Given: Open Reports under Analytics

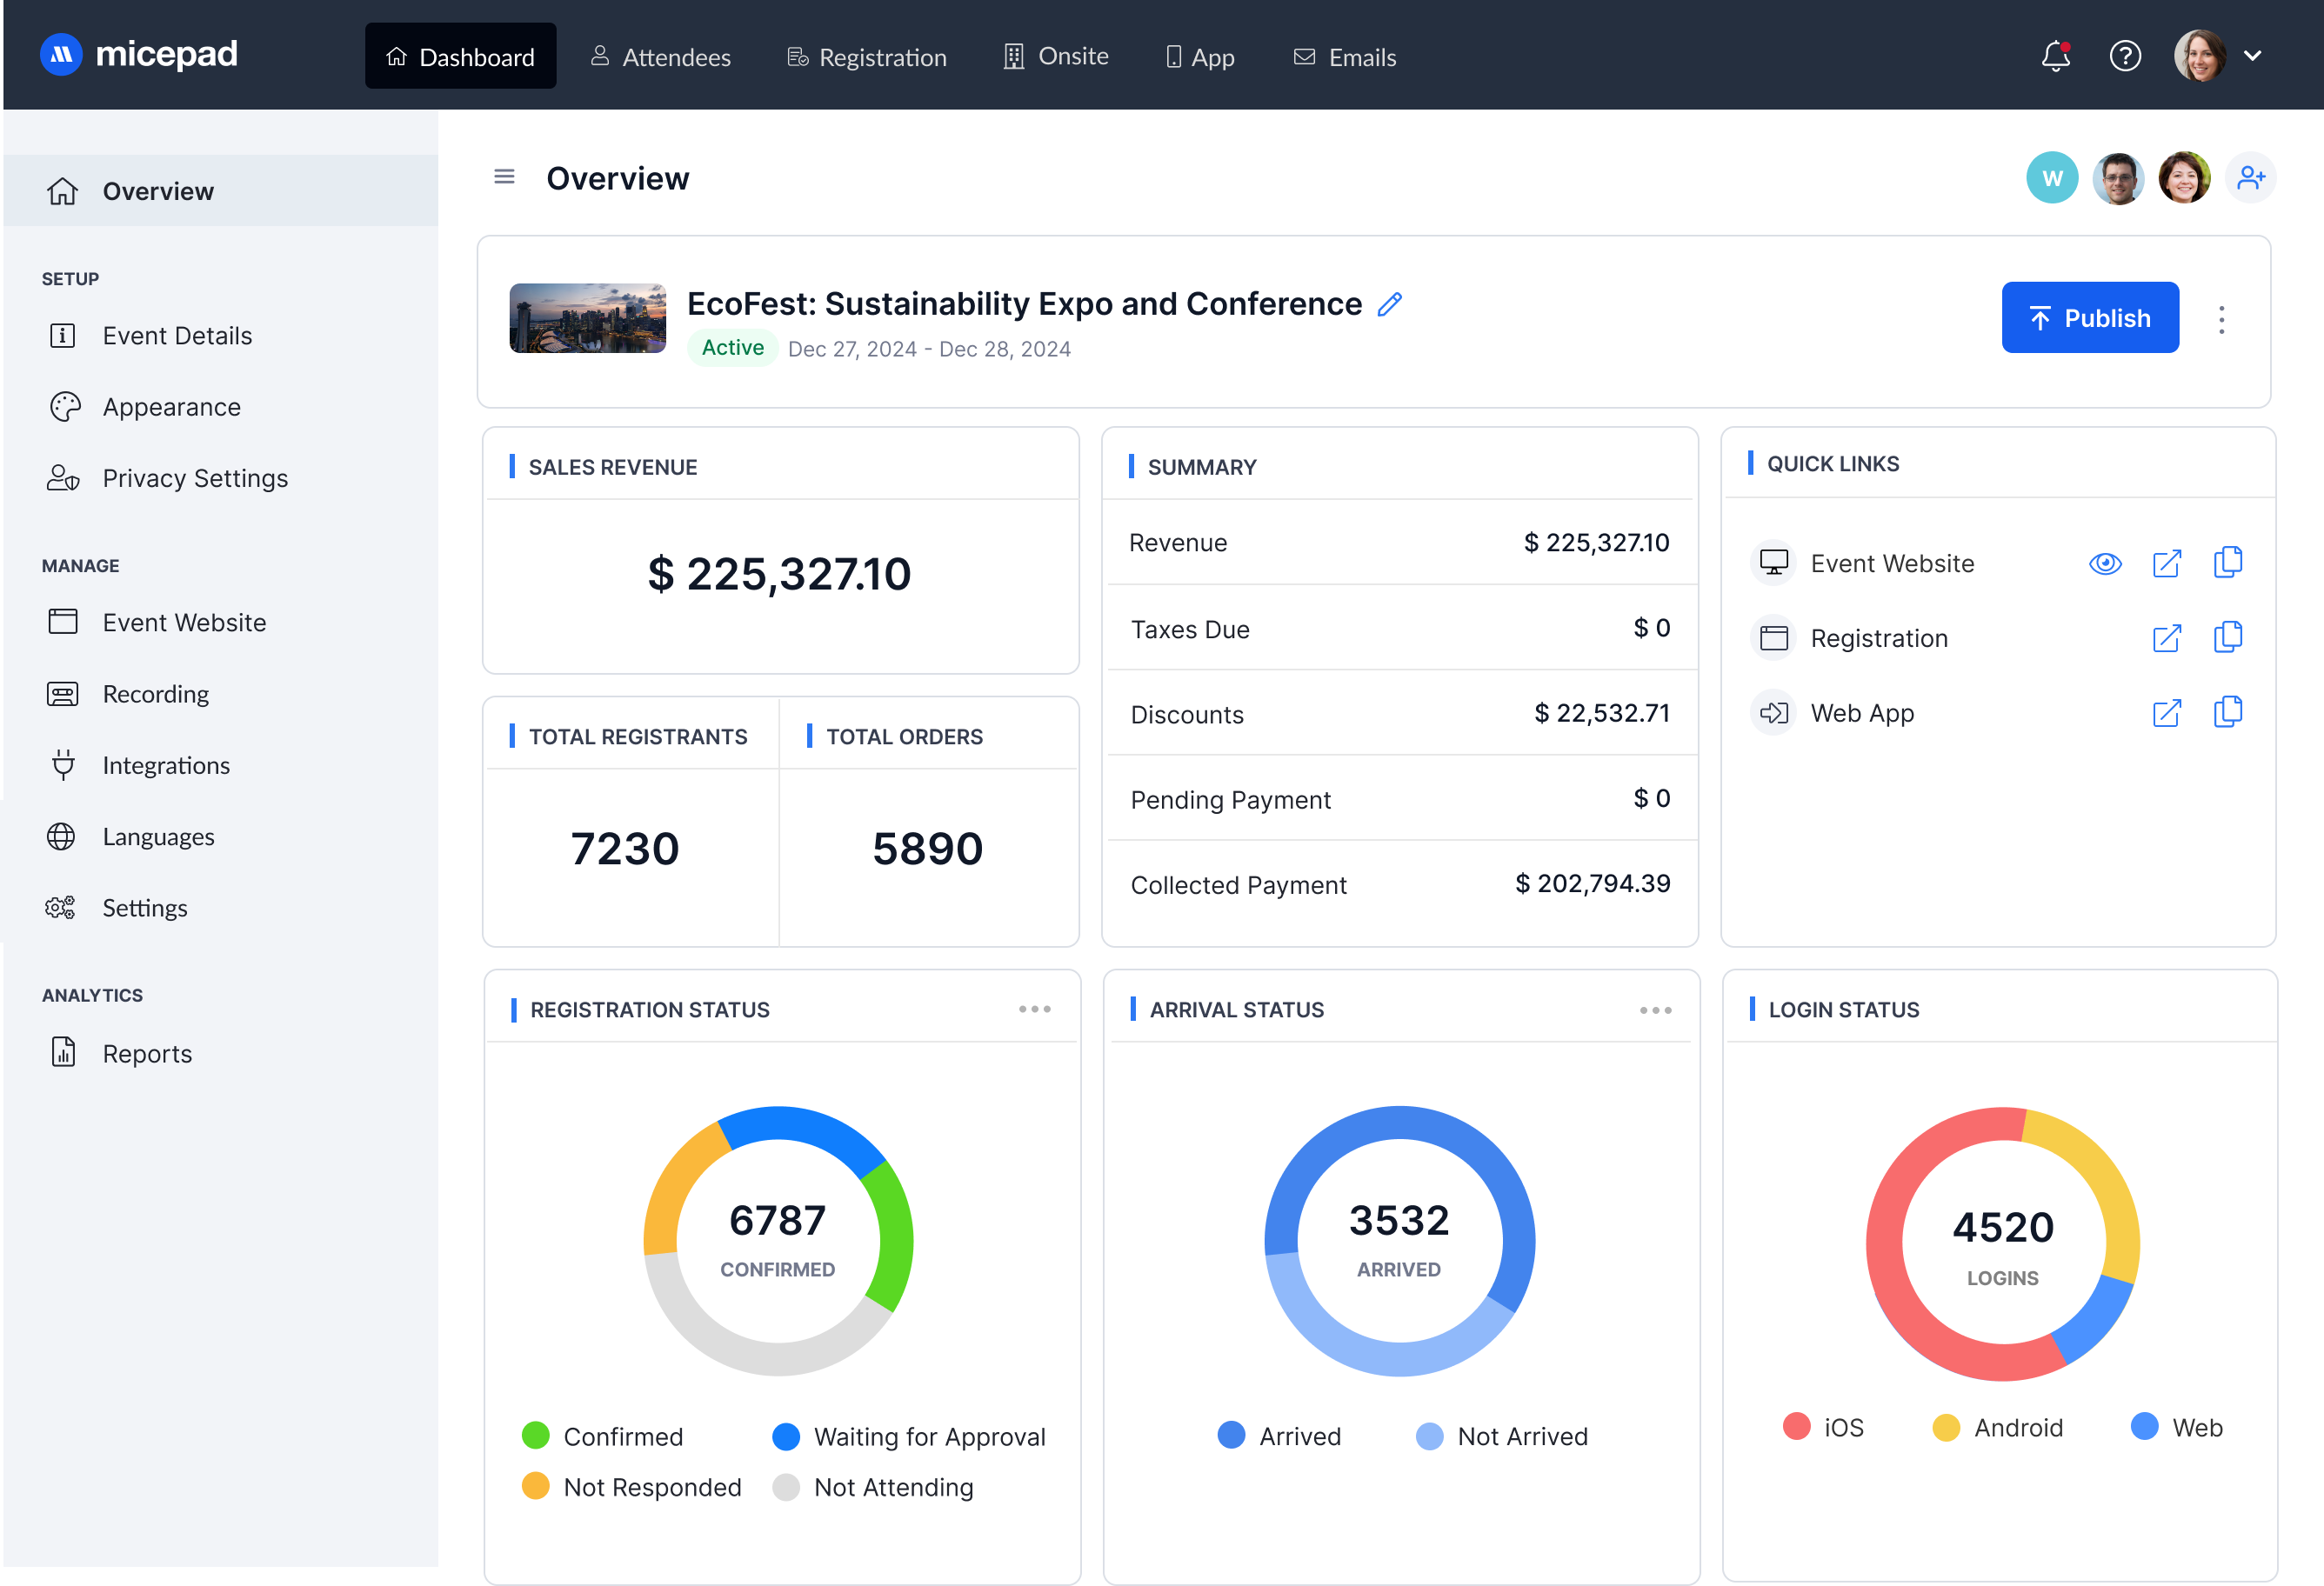Looking at the screenshot, I should (x=147, y=1053).
